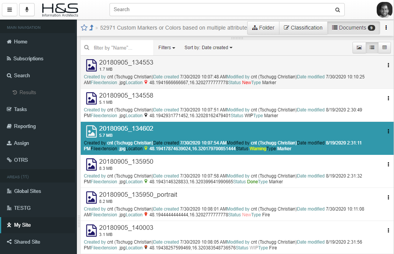Open kebab menu for 20180905_134553
Screen dimensions: 394x254
[x=388, y=65]
